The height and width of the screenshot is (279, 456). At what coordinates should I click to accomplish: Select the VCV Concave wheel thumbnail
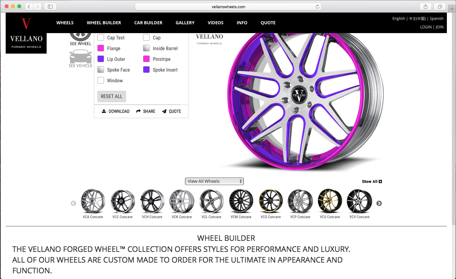(x=360, y=201)
